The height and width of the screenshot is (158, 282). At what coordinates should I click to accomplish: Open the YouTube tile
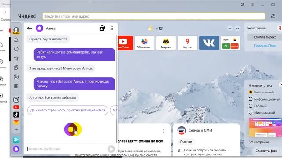[125, 43]
